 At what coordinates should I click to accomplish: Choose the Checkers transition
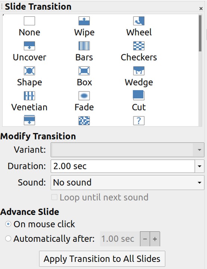139,46
